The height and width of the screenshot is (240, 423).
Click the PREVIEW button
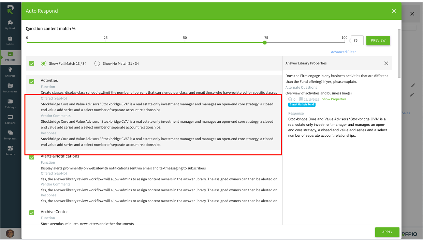click(x=378, y=40)
